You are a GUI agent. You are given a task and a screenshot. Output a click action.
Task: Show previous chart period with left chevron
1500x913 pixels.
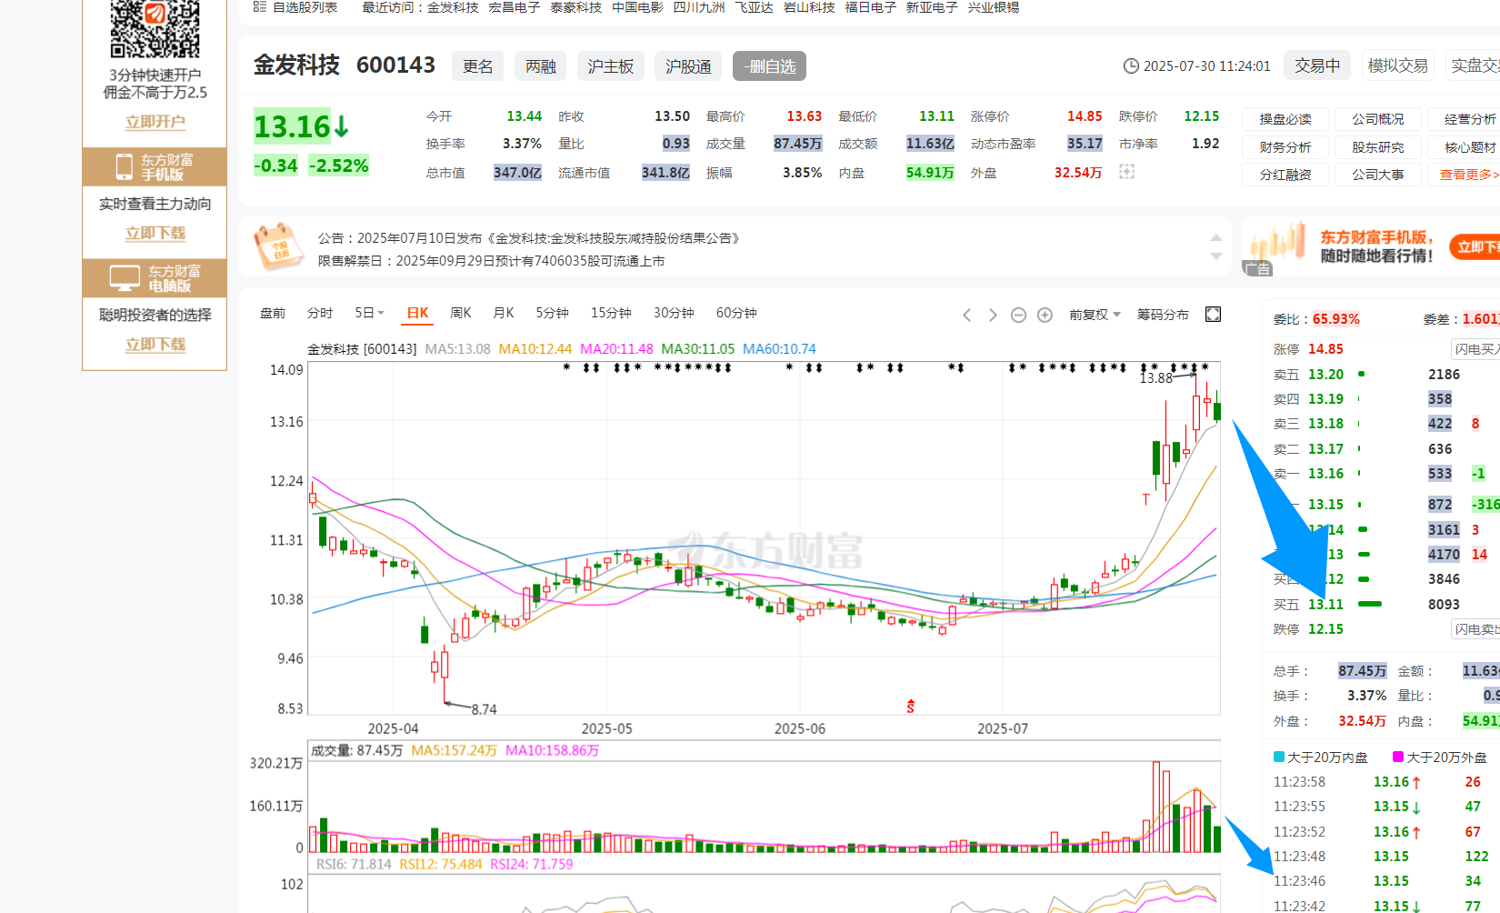coord(967,315)
